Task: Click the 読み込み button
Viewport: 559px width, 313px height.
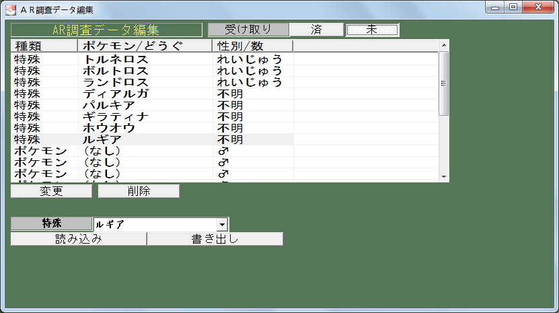Action: (x=79, y=239)
